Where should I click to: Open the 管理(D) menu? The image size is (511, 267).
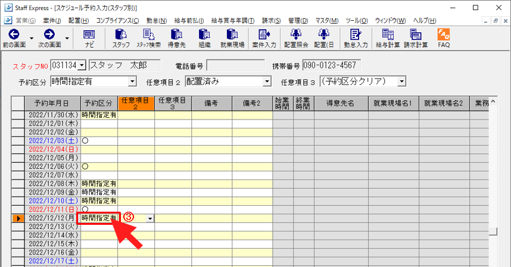tap(298, 21)
